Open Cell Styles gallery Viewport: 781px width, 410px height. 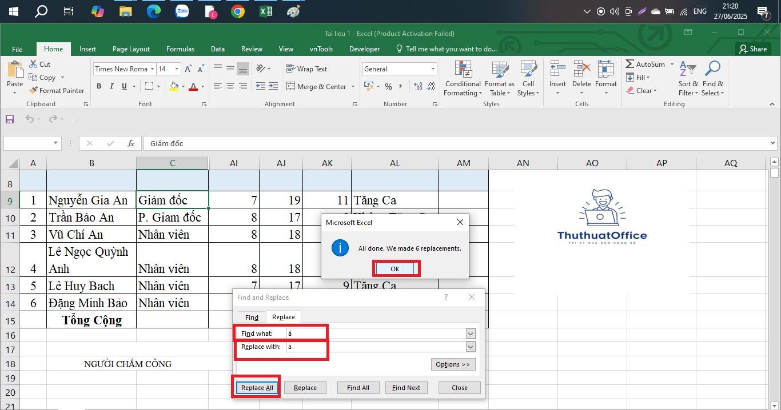(x=528, y=79)
